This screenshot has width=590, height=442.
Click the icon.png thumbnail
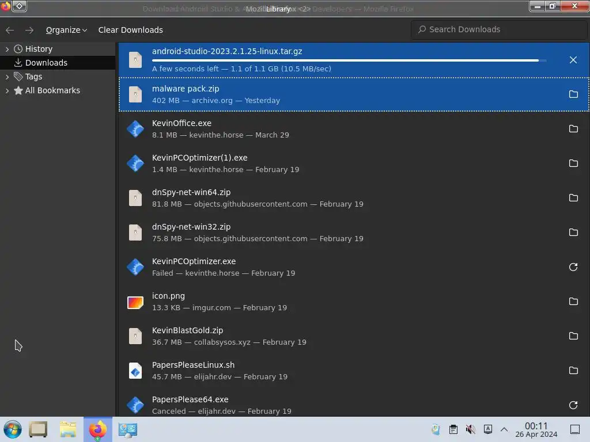click(x=135, y=302)
